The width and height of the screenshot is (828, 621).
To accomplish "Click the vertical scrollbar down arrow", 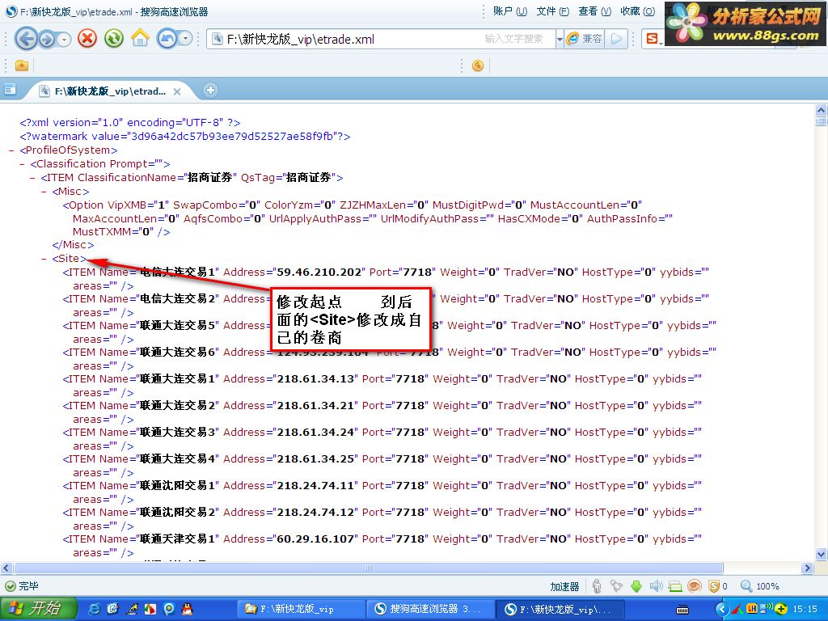I will (x=822, y=555).
